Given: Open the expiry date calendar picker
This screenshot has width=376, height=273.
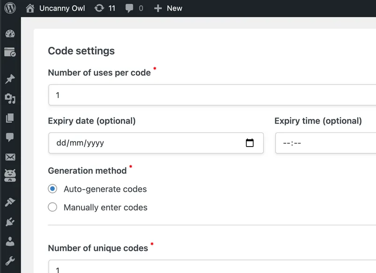Looking at the screenshot, I should tap(250, 143).
